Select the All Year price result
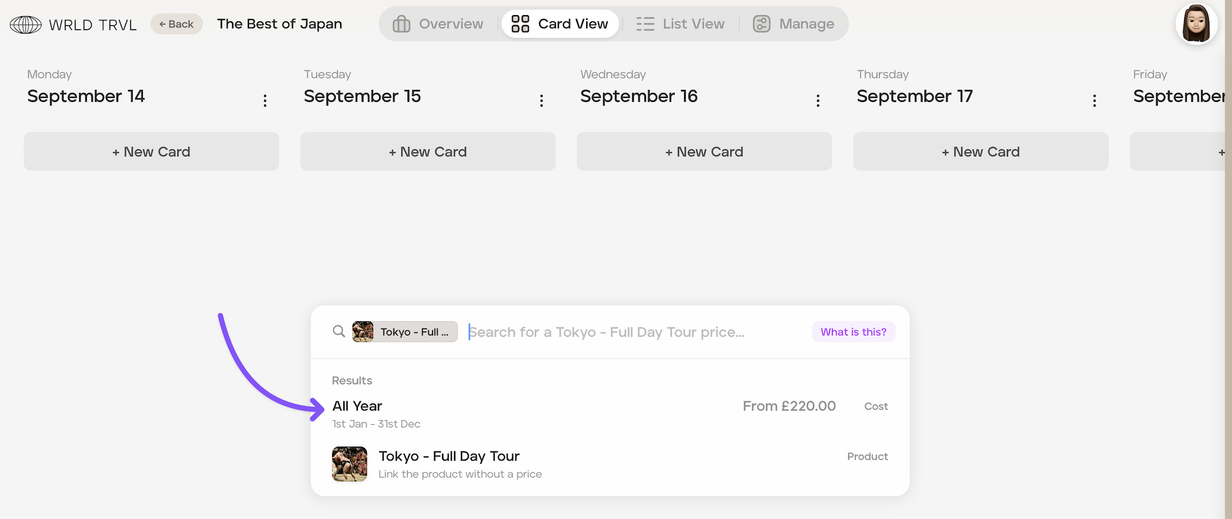The height and width of the screenshot is (519, 1232). [x=610, y=414]
